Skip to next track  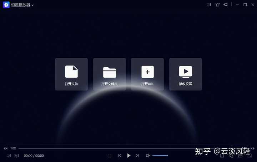coord(137,156)
